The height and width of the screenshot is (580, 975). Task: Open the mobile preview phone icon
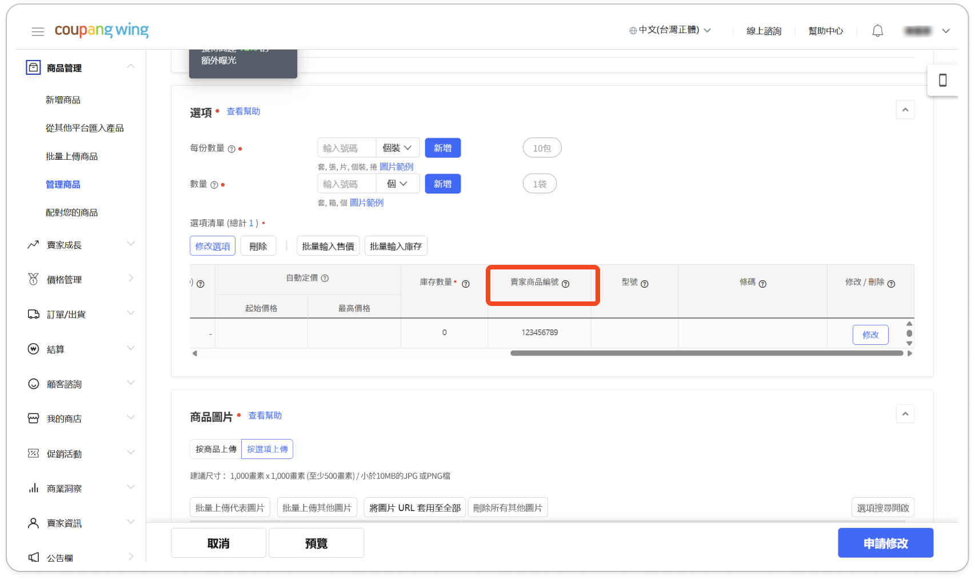coord(942,80)
